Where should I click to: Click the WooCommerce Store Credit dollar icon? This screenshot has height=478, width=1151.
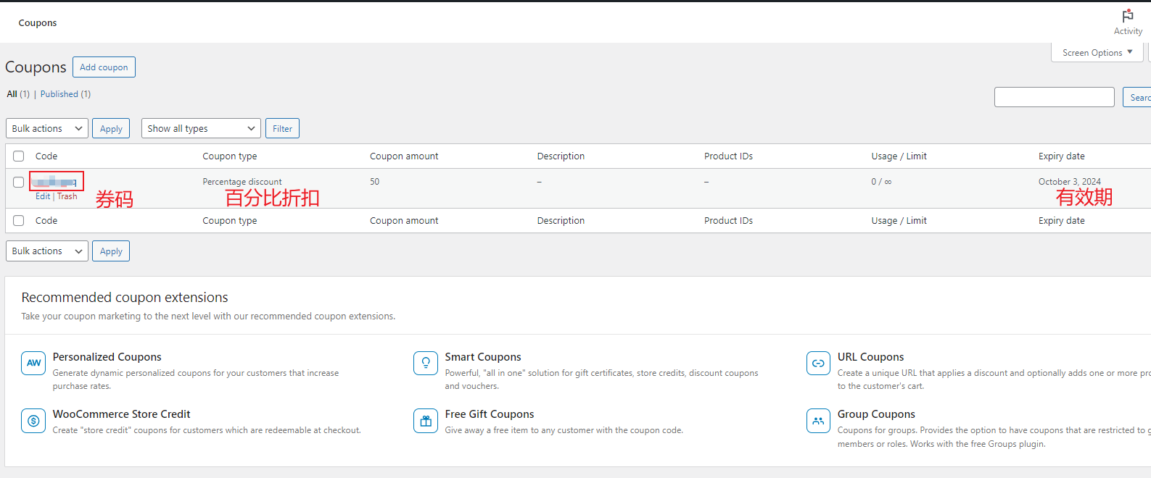coord(33,420)
